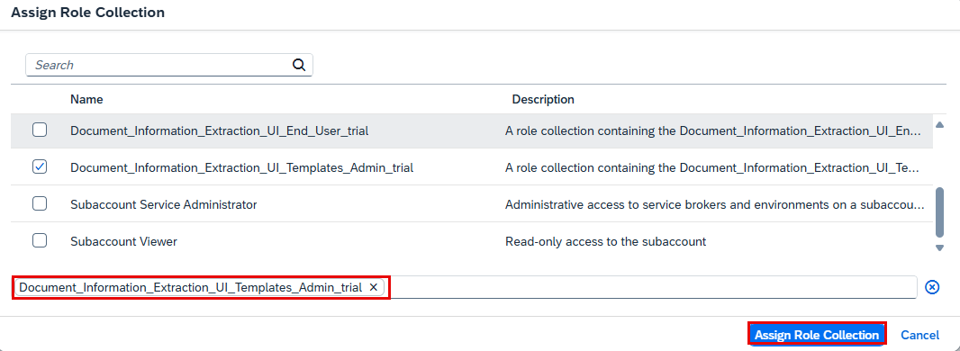Click the vertical scrollbar thumb of the list
The width and height of the screenshot is (960, 351).
(x=940, y=211)
